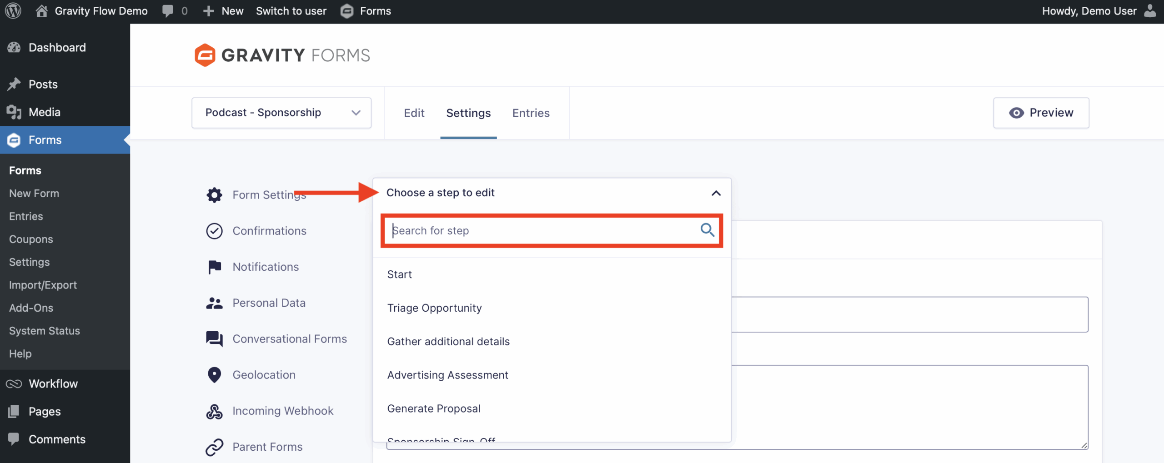Collapse the Choose a step panel
Image resolution: width=1164 pixels, height=463 pixels.
pos(715,193)
